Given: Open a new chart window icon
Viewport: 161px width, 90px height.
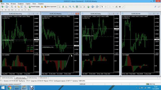Looking at the screenshot, I should 2,7.
